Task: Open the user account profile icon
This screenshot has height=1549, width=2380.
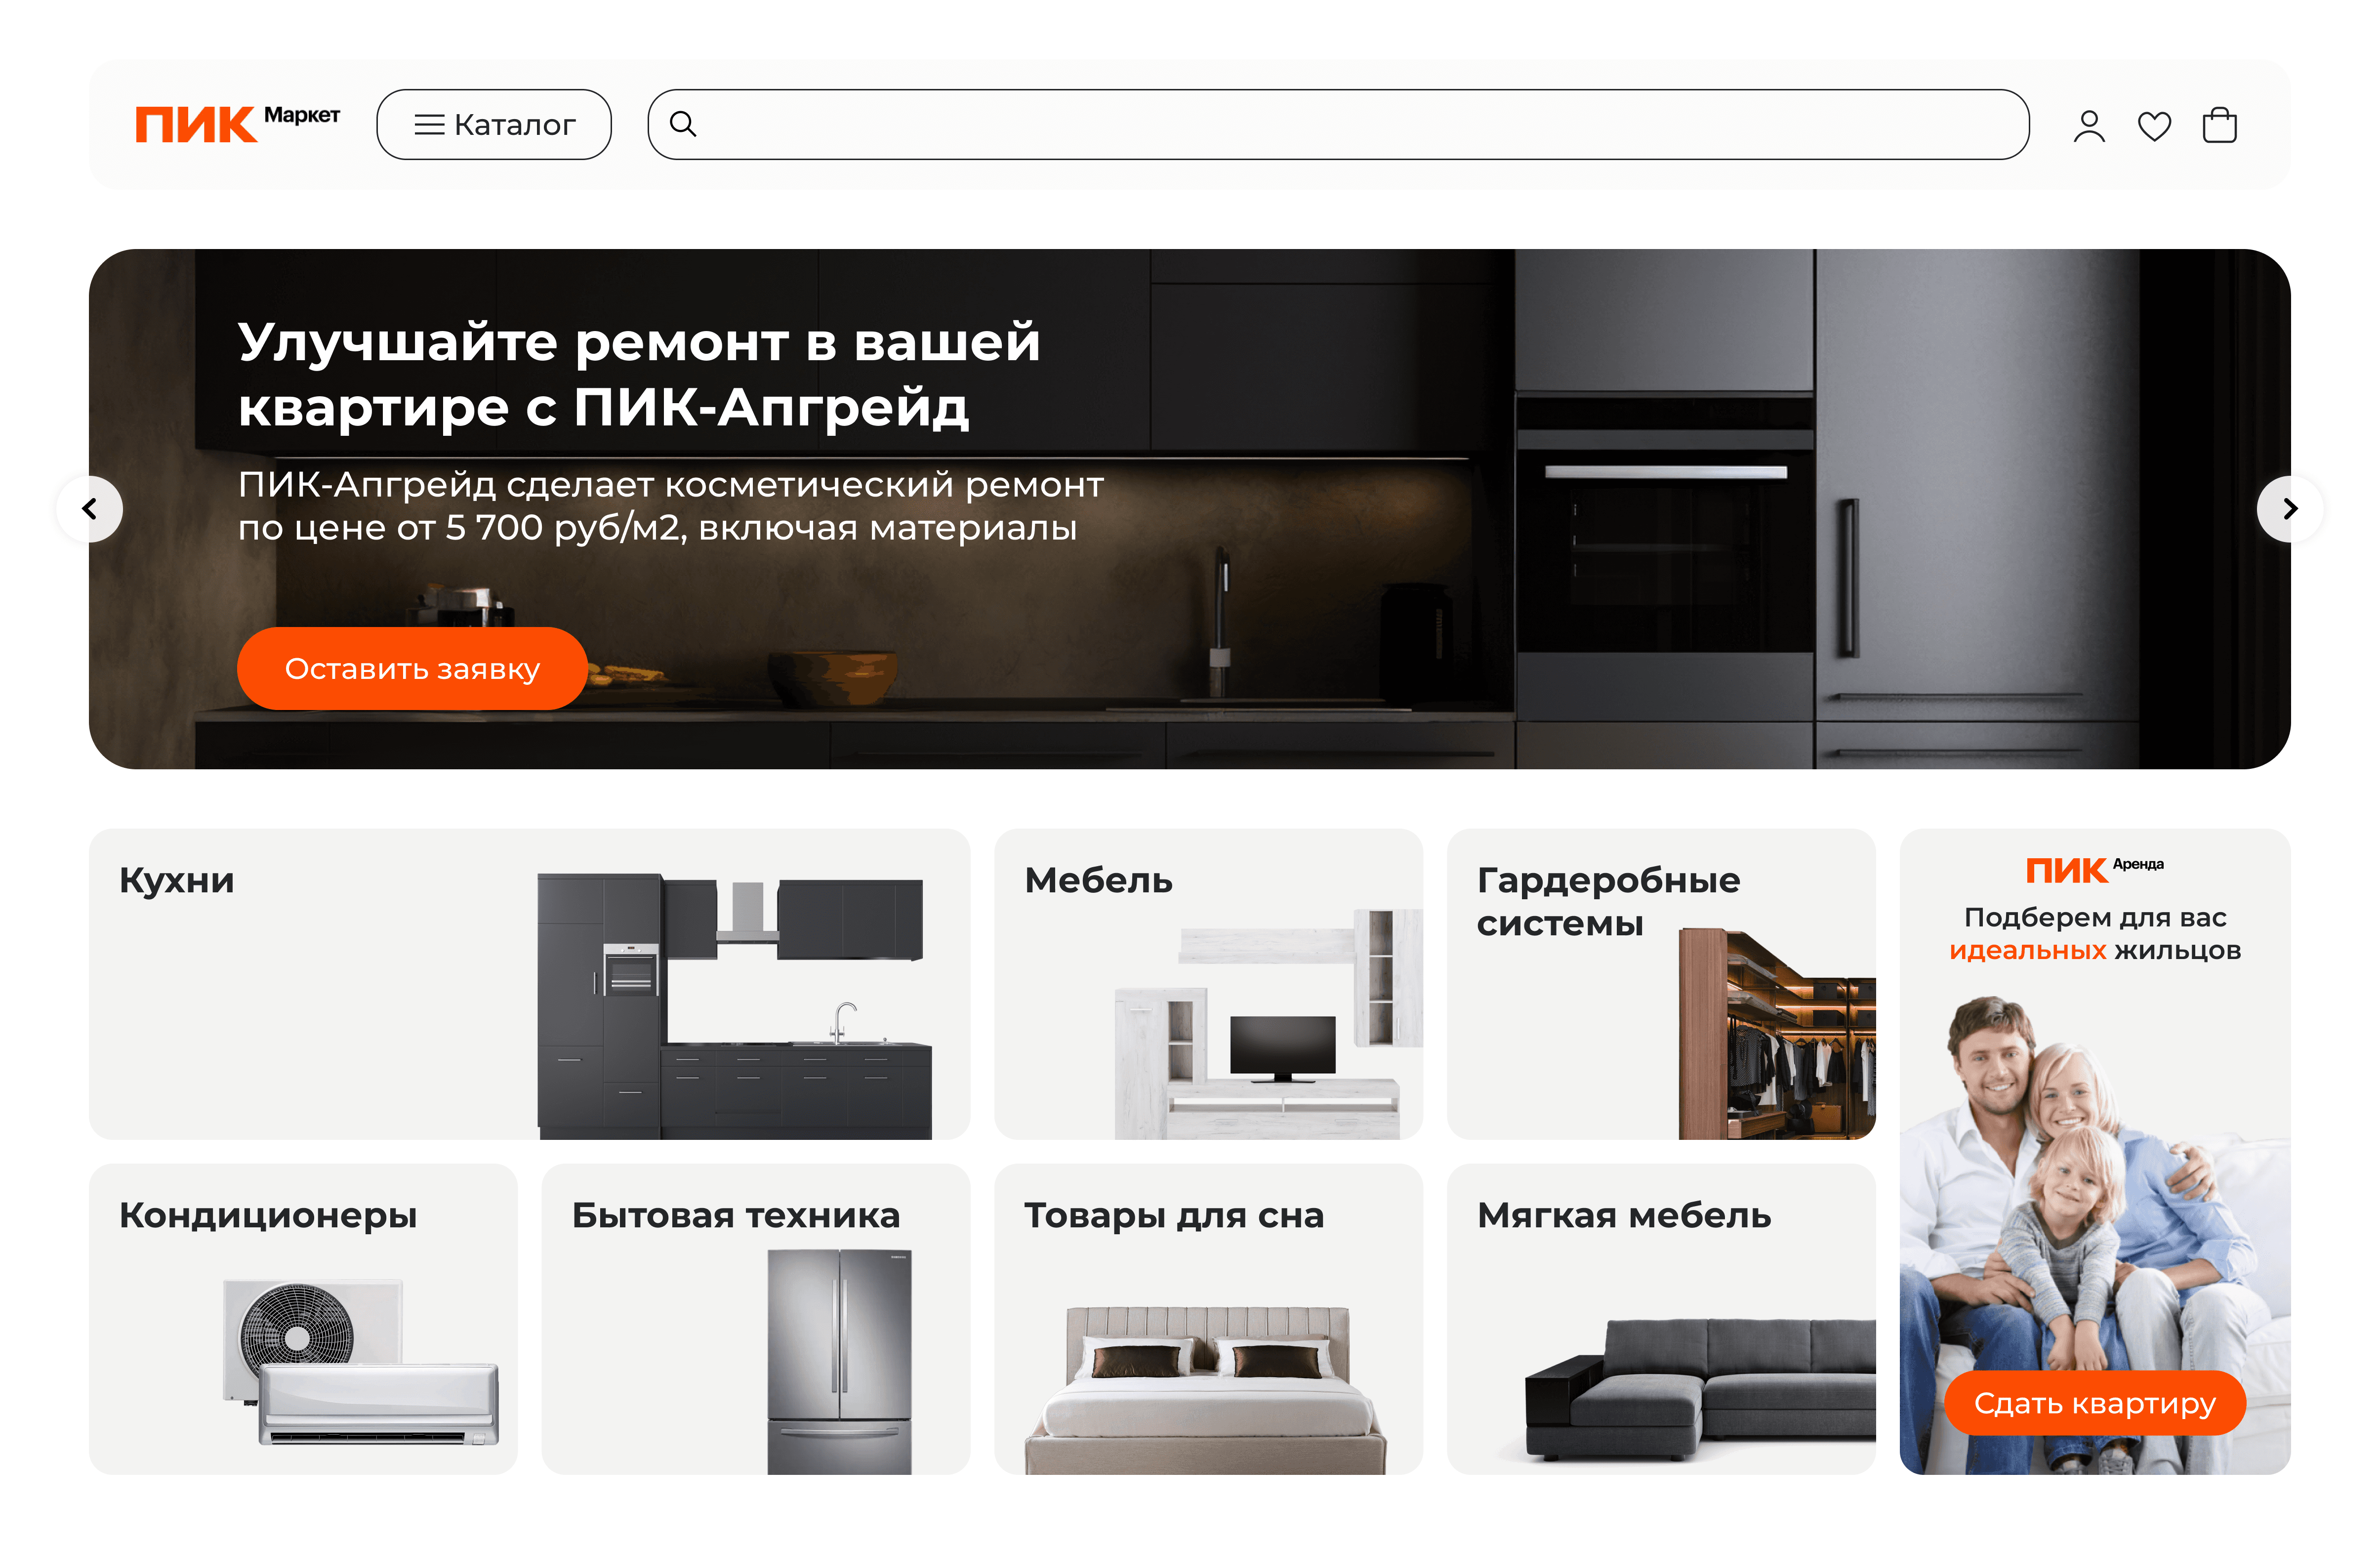Action: click(2089, 125)
